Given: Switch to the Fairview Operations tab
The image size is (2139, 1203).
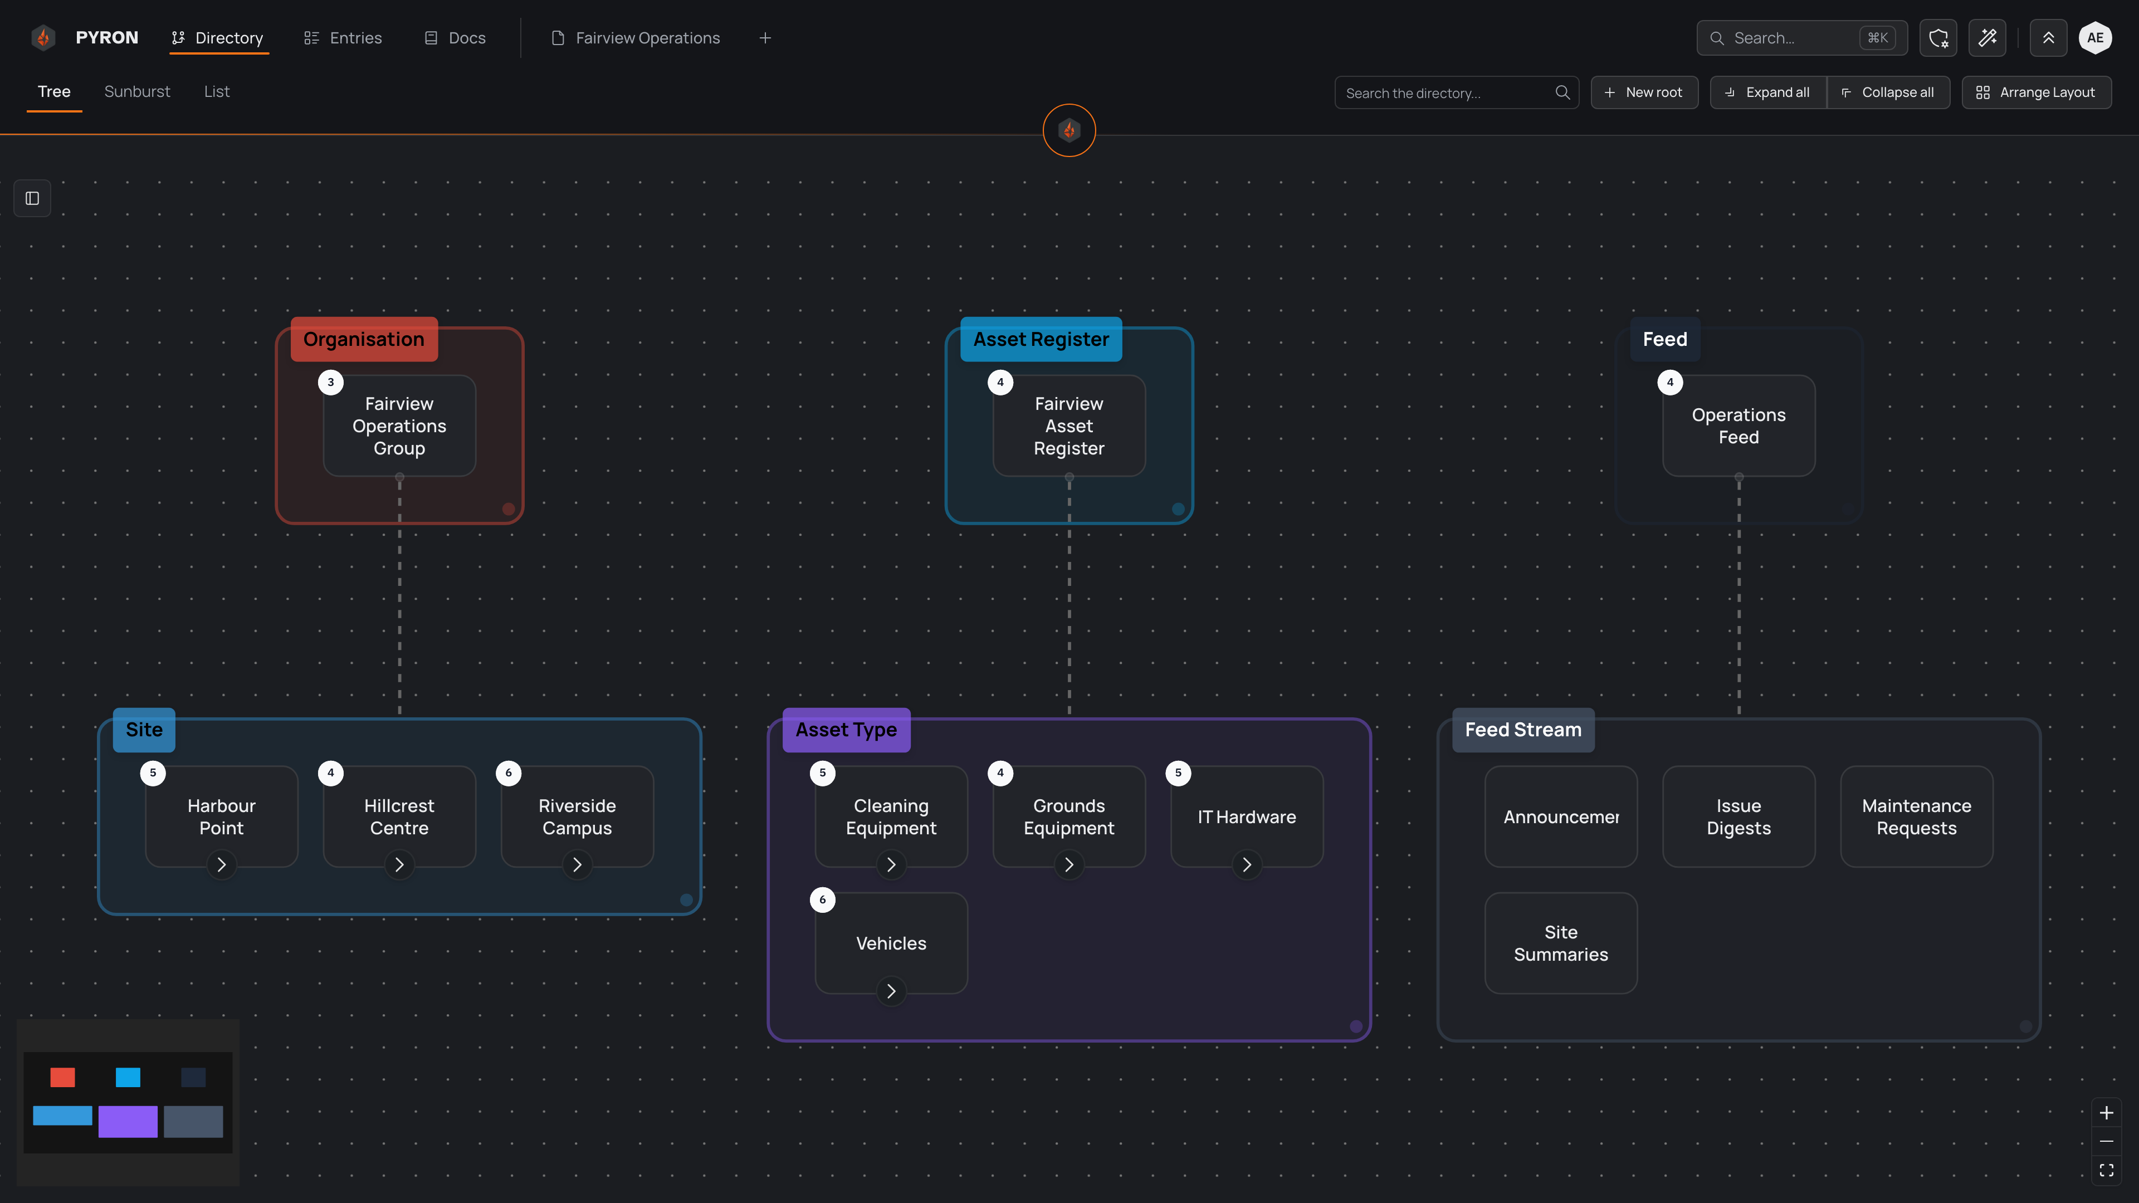Looking at the screenshot, I should (636, 38).
